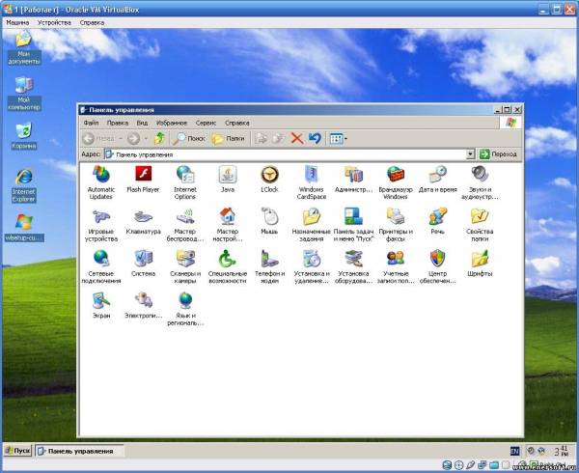Open the Вид menu

[x=142, y=123]
